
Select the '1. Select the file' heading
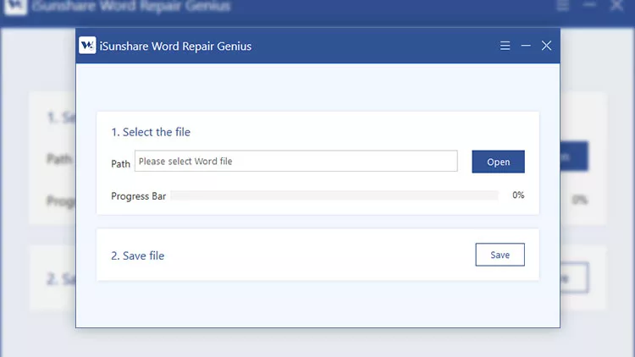point(151,132)
